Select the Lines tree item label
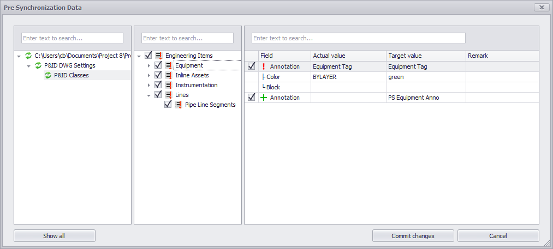The width and height of the screenshot is (553, 249). [182, 95]
